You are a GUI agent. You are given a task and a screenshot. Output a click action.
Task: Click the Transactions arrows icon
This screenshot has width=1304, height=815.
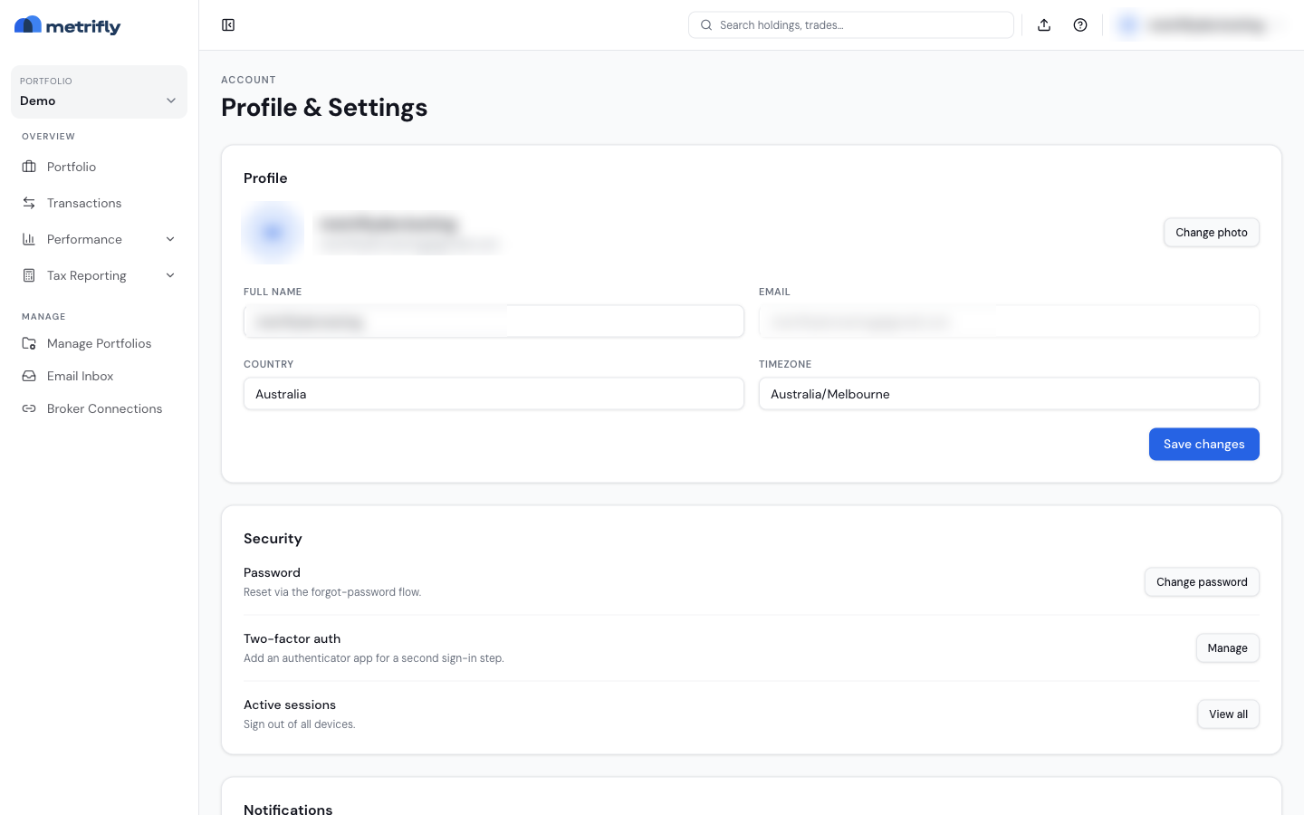29,203
